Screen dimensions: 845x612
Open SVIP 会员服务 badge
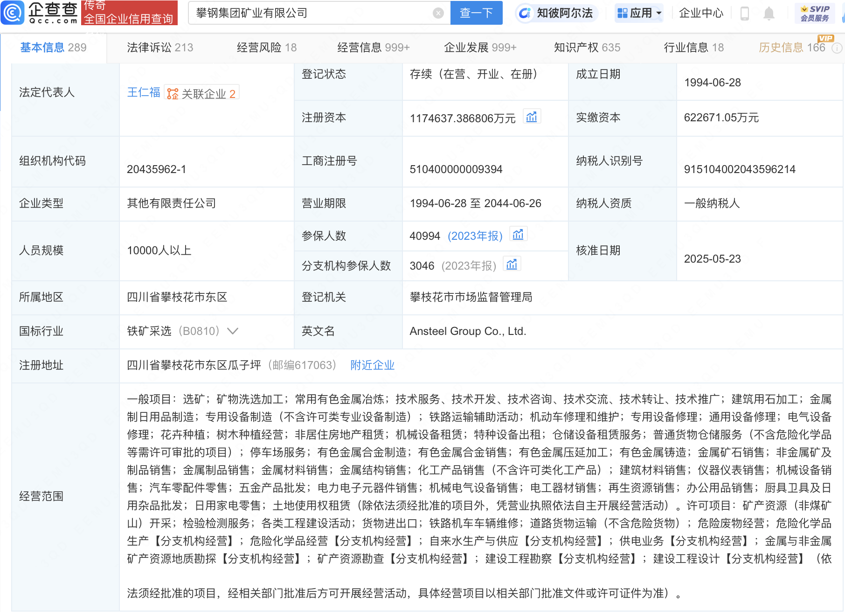815,13
